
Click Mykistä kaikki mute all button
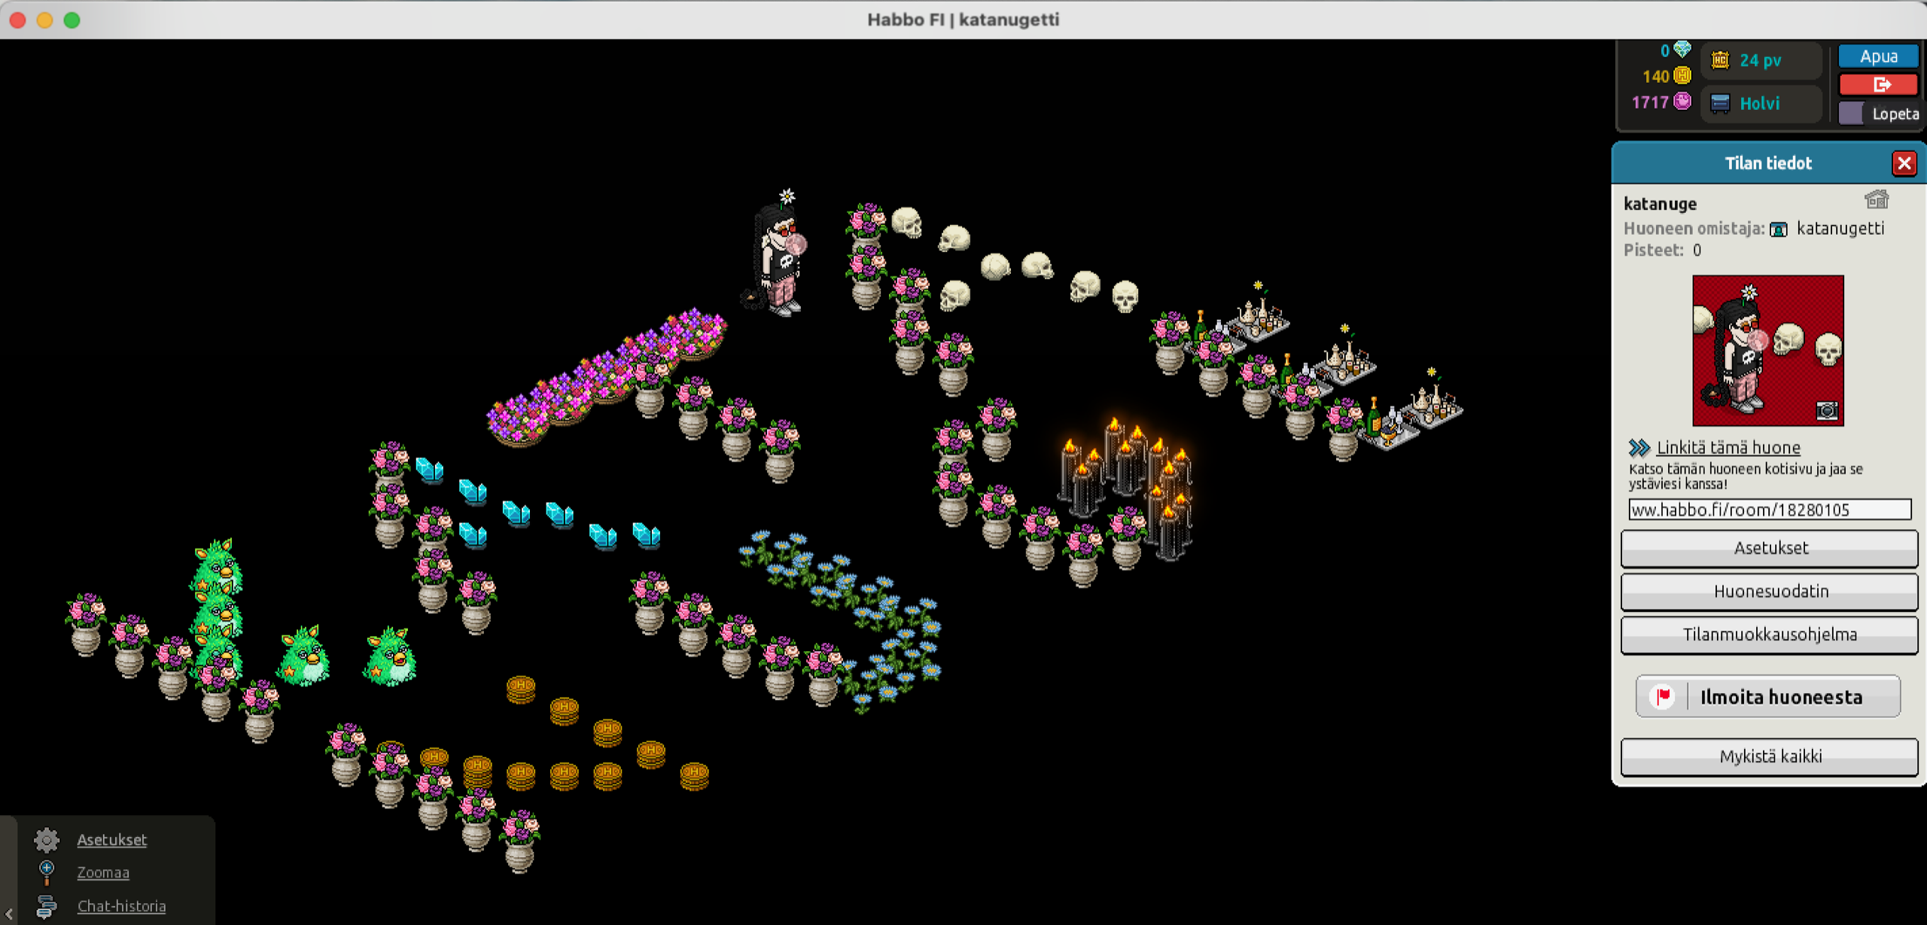pos(1769,756)
